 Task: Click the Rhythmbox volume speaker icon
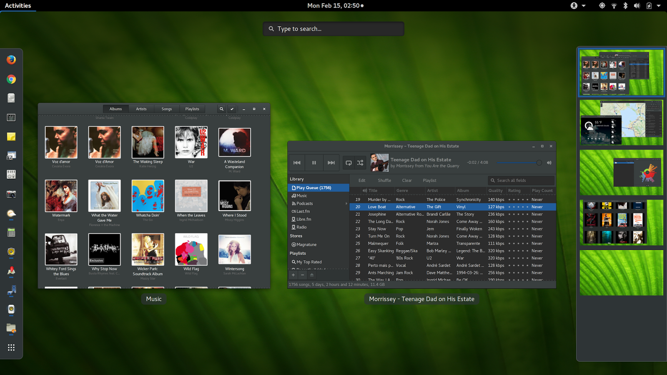tap(549, 162)
